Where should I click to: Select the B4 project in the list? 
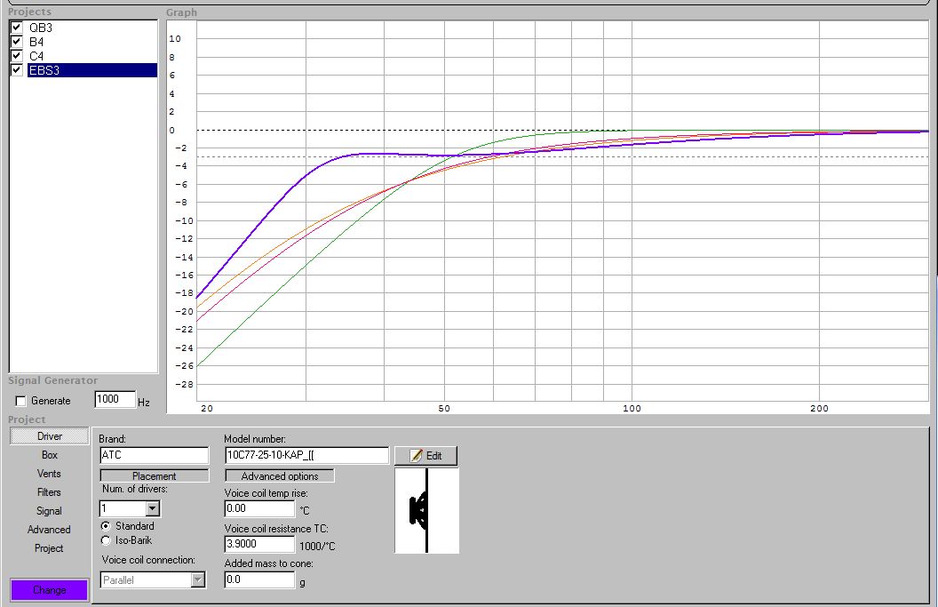(x=36, y=42)
